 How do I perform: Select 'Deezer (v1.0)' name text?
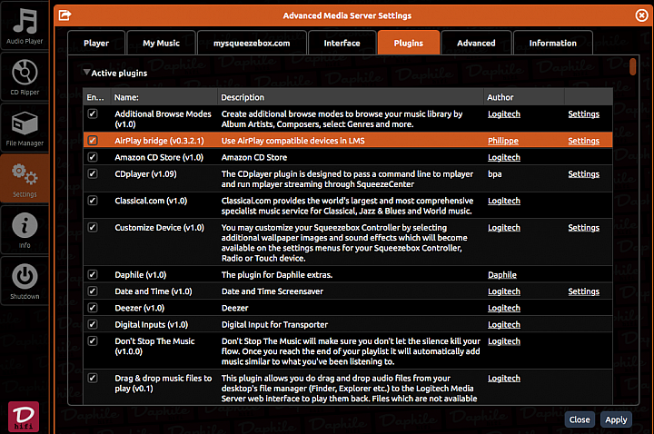click(139, 308)
